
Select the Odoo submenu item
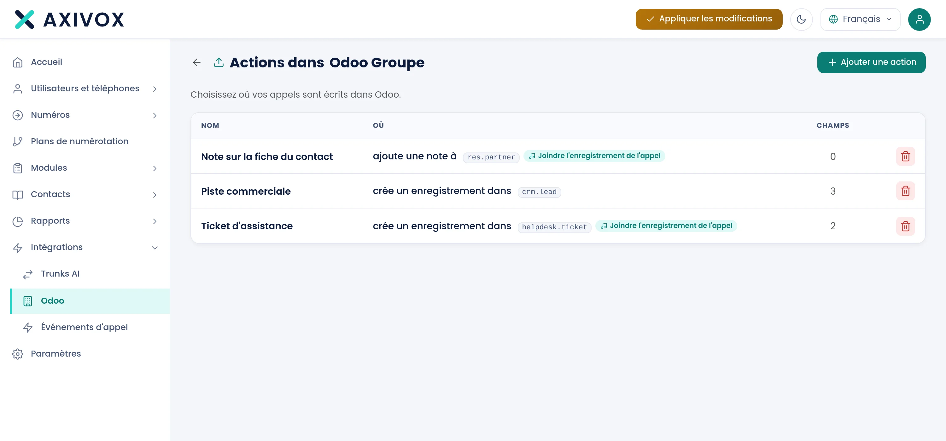90,301
